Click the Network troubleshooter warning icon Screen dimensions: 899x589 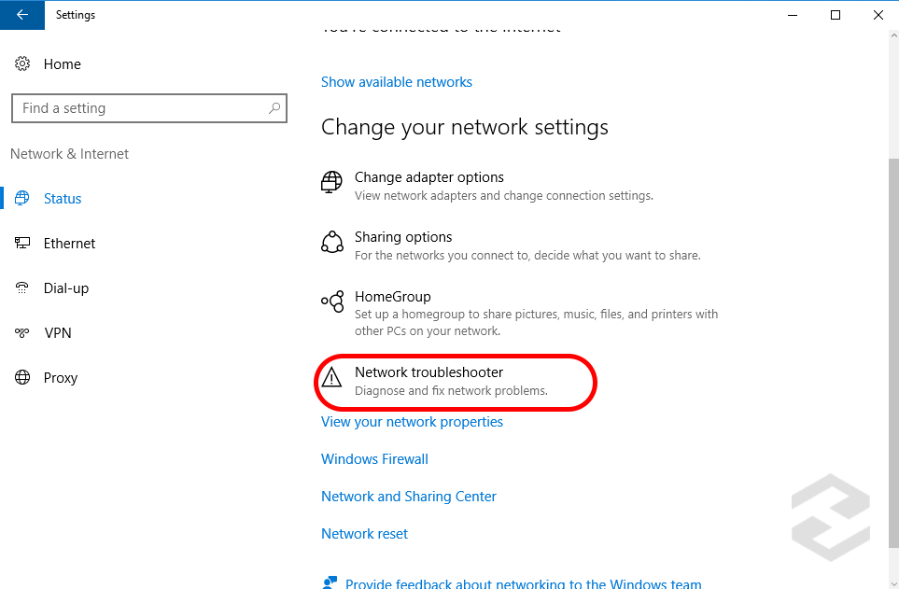pyautogui.click(x=331, y=377)
